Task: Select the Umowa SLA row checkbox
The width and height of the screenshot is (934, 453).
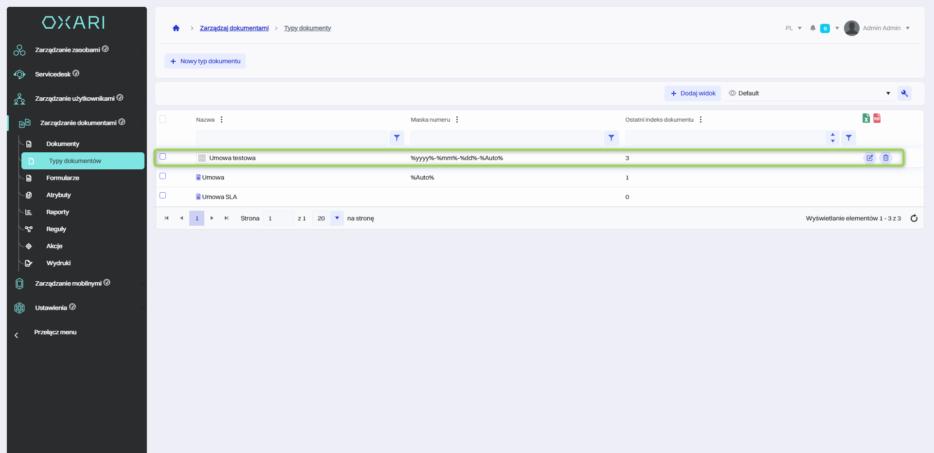Action: pos(163,196)
